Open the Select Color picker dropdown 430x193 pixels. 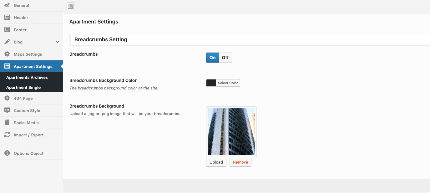click(x=228, y=83)
